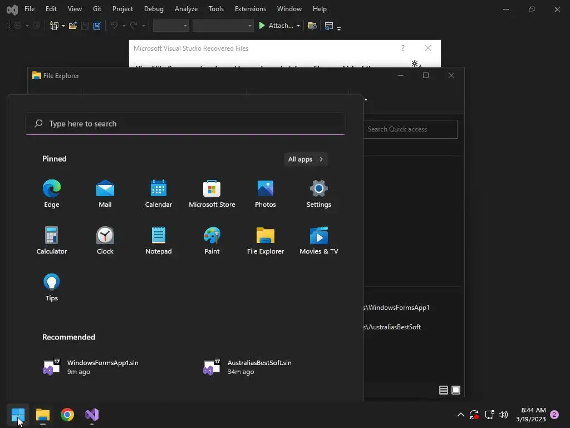
Task: Open the Edit menu
Action: [51, 9]
